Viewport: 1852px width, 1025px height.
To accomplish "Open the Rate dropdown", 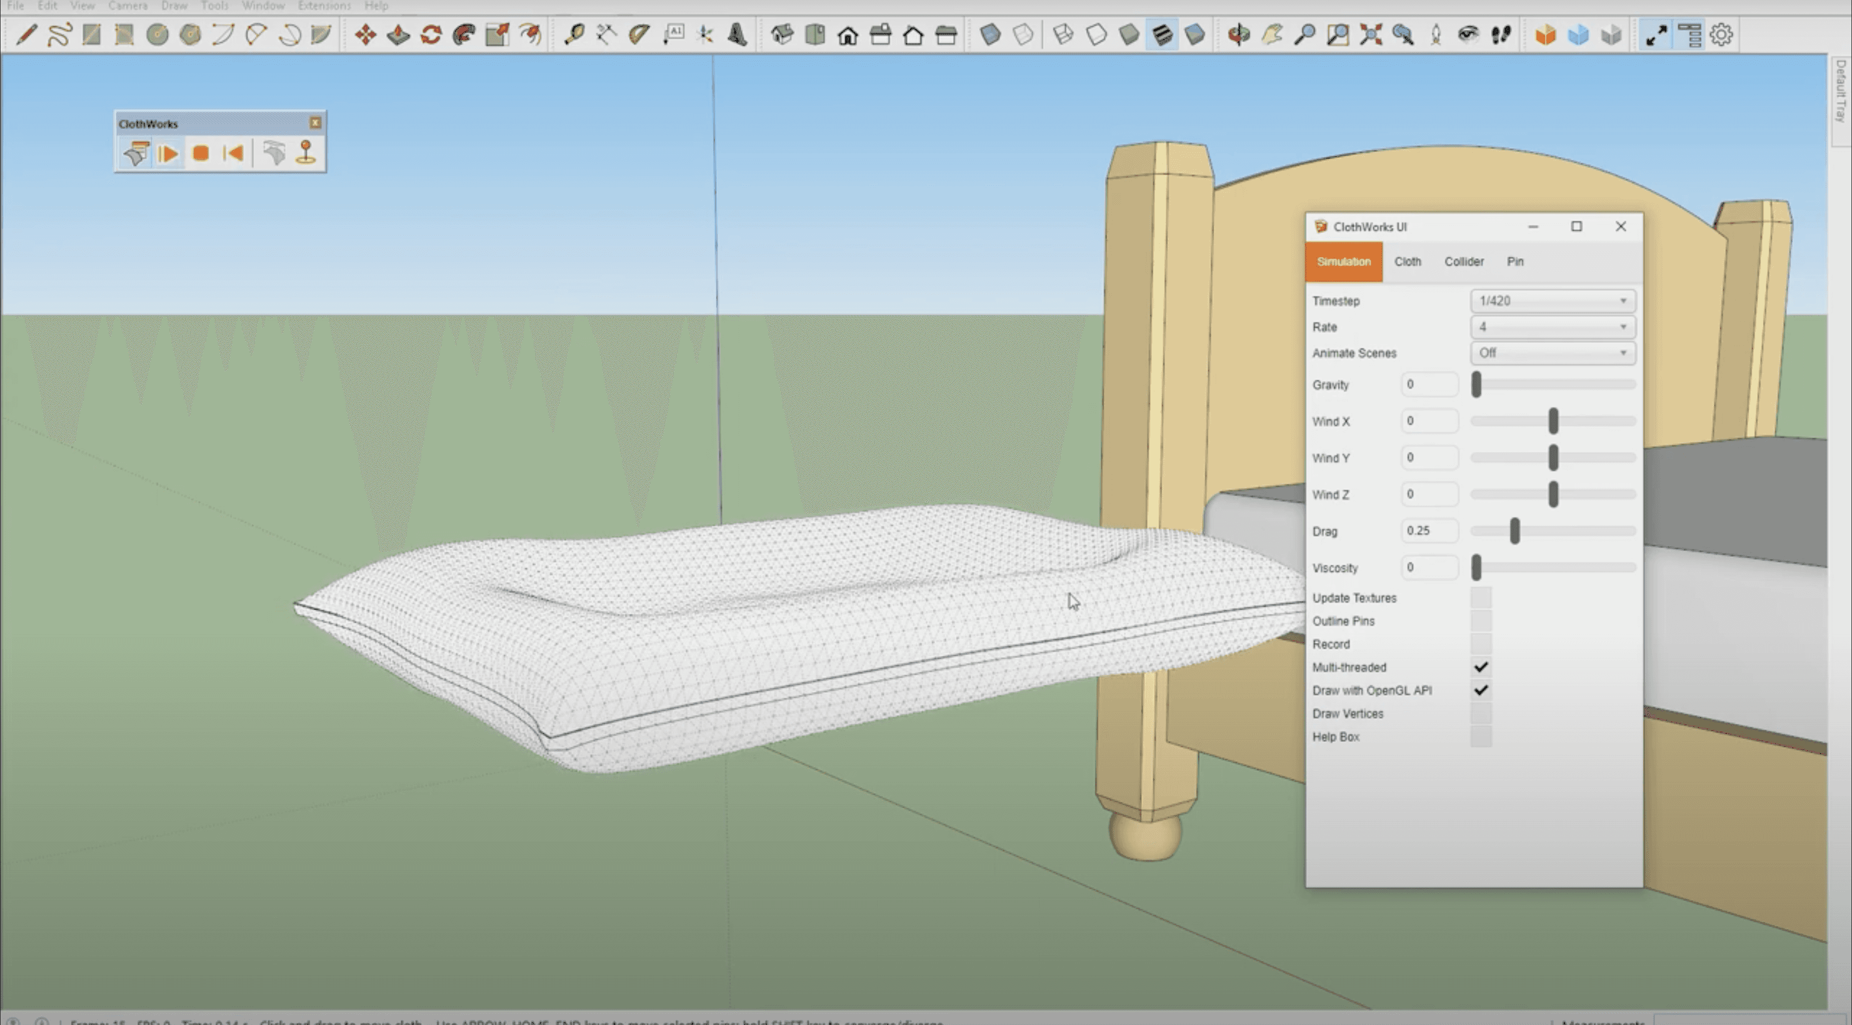I will pos(1553,327).
